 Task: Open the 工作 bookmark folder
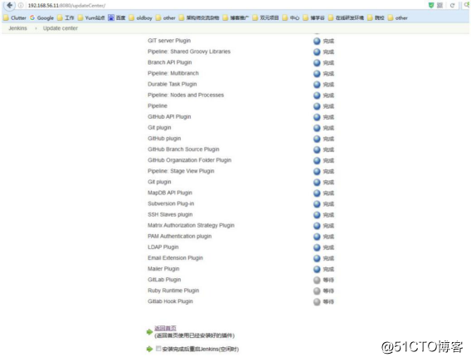pos(66,17)
